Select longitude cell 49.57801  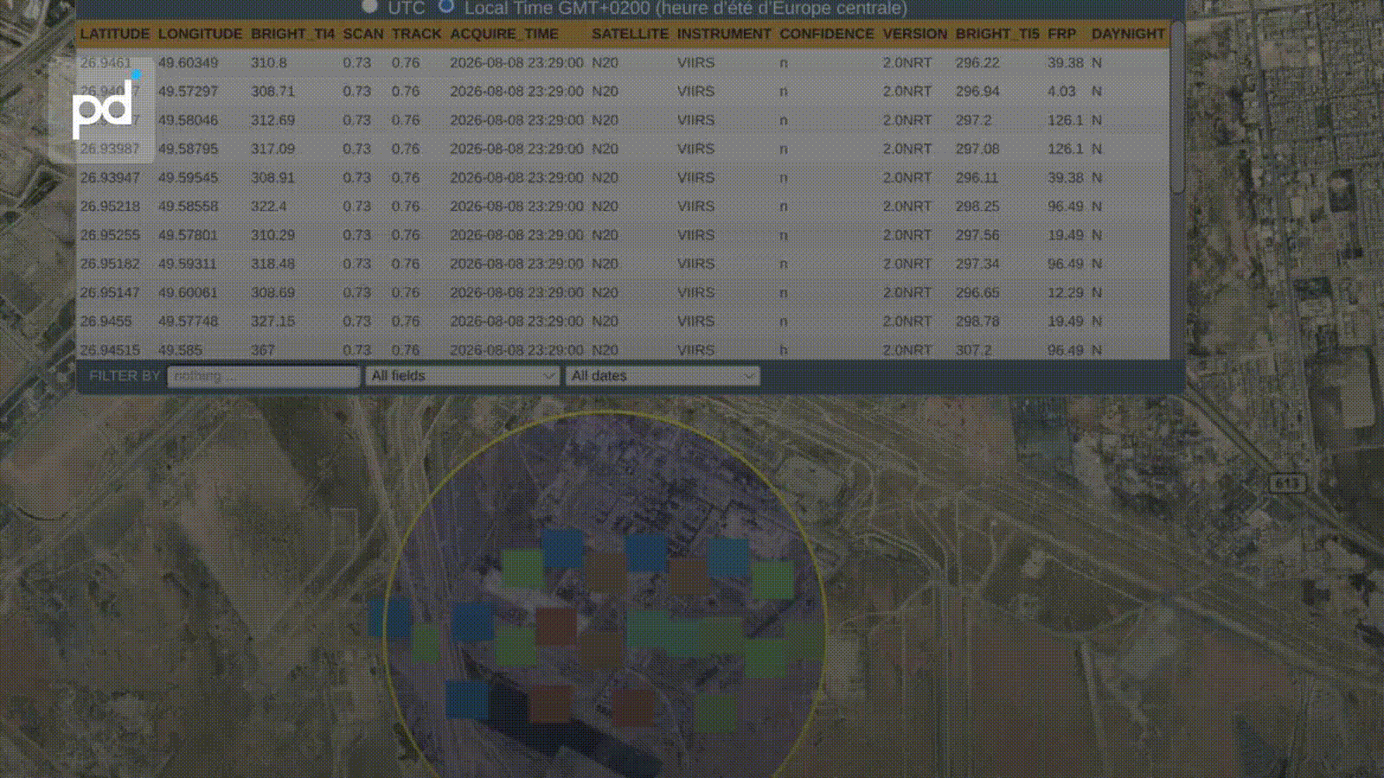[189, 235]
